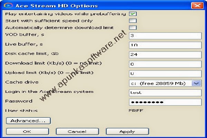Select 'c: (free 28859 Mb)' combo box text
Screen dimensions: 207x138
[x=158, y=83]
